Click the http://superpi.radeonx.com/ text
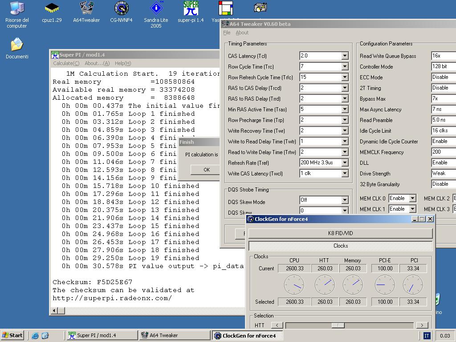The image size is (456, 342). 112,298
